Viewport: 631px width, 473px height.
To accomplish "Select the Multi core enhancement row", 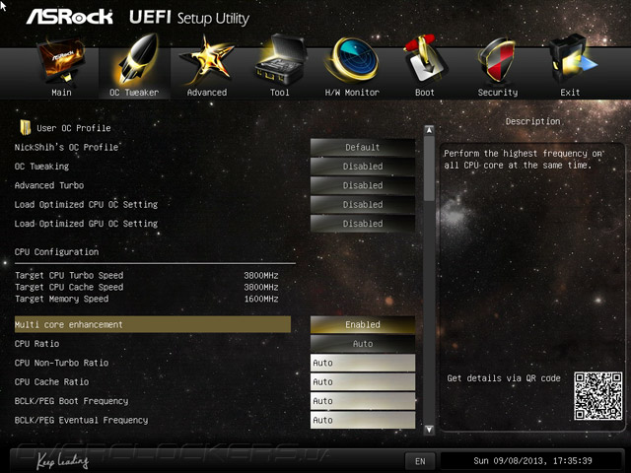I will 153,324.
